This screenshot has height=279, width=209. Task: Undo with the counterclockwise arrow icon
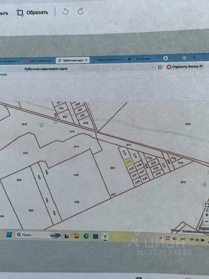(65, 12)
